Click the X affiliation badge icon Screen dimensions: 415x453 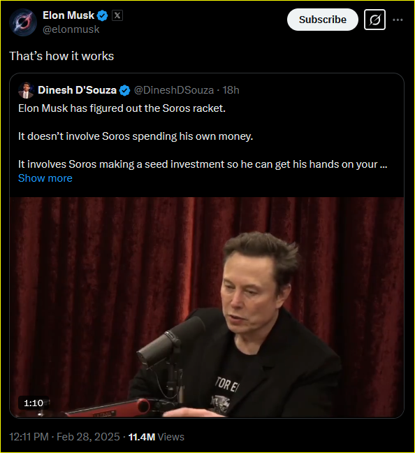pos(117,15)
